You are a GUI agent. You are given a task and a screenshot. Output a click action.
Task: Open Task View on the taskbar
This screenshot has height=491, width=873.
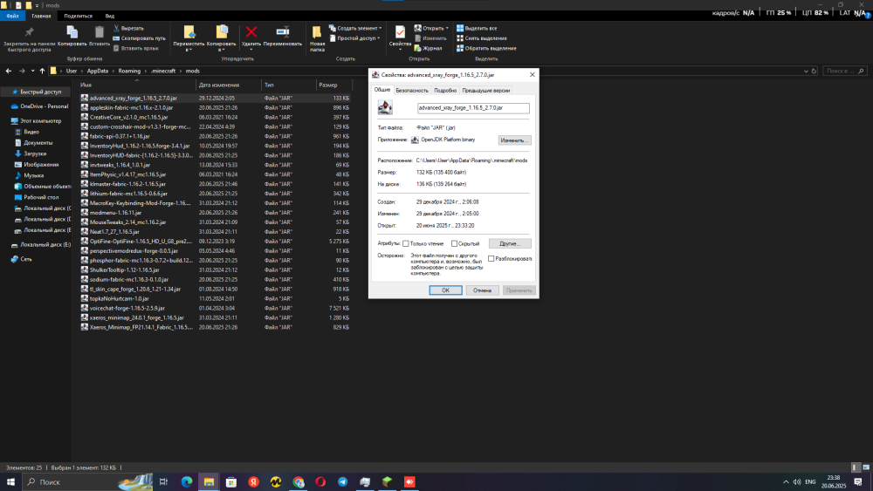[163, 482]
